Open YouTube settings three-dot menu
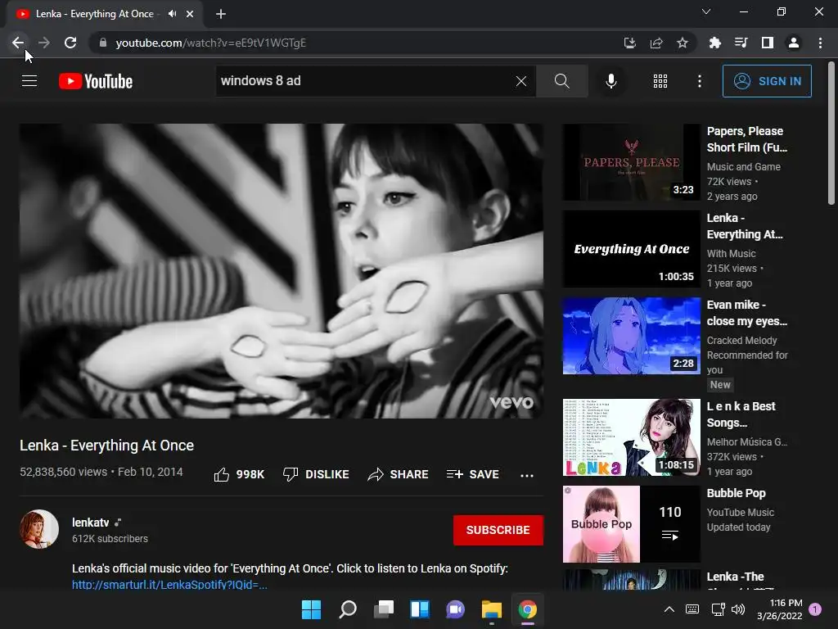 (x=699, y=81)
